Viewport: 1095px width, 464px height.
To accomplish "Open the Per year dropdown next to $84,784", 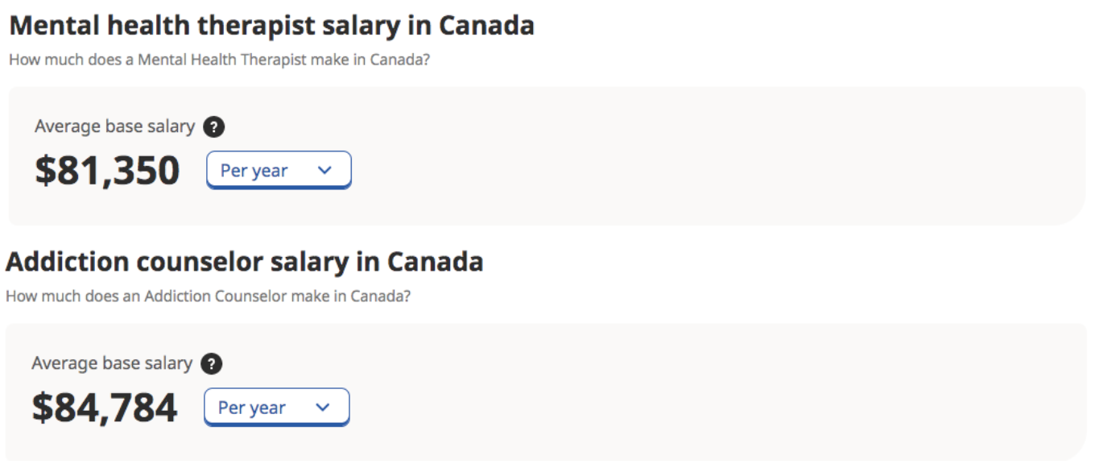I will [x=276, y=408].
